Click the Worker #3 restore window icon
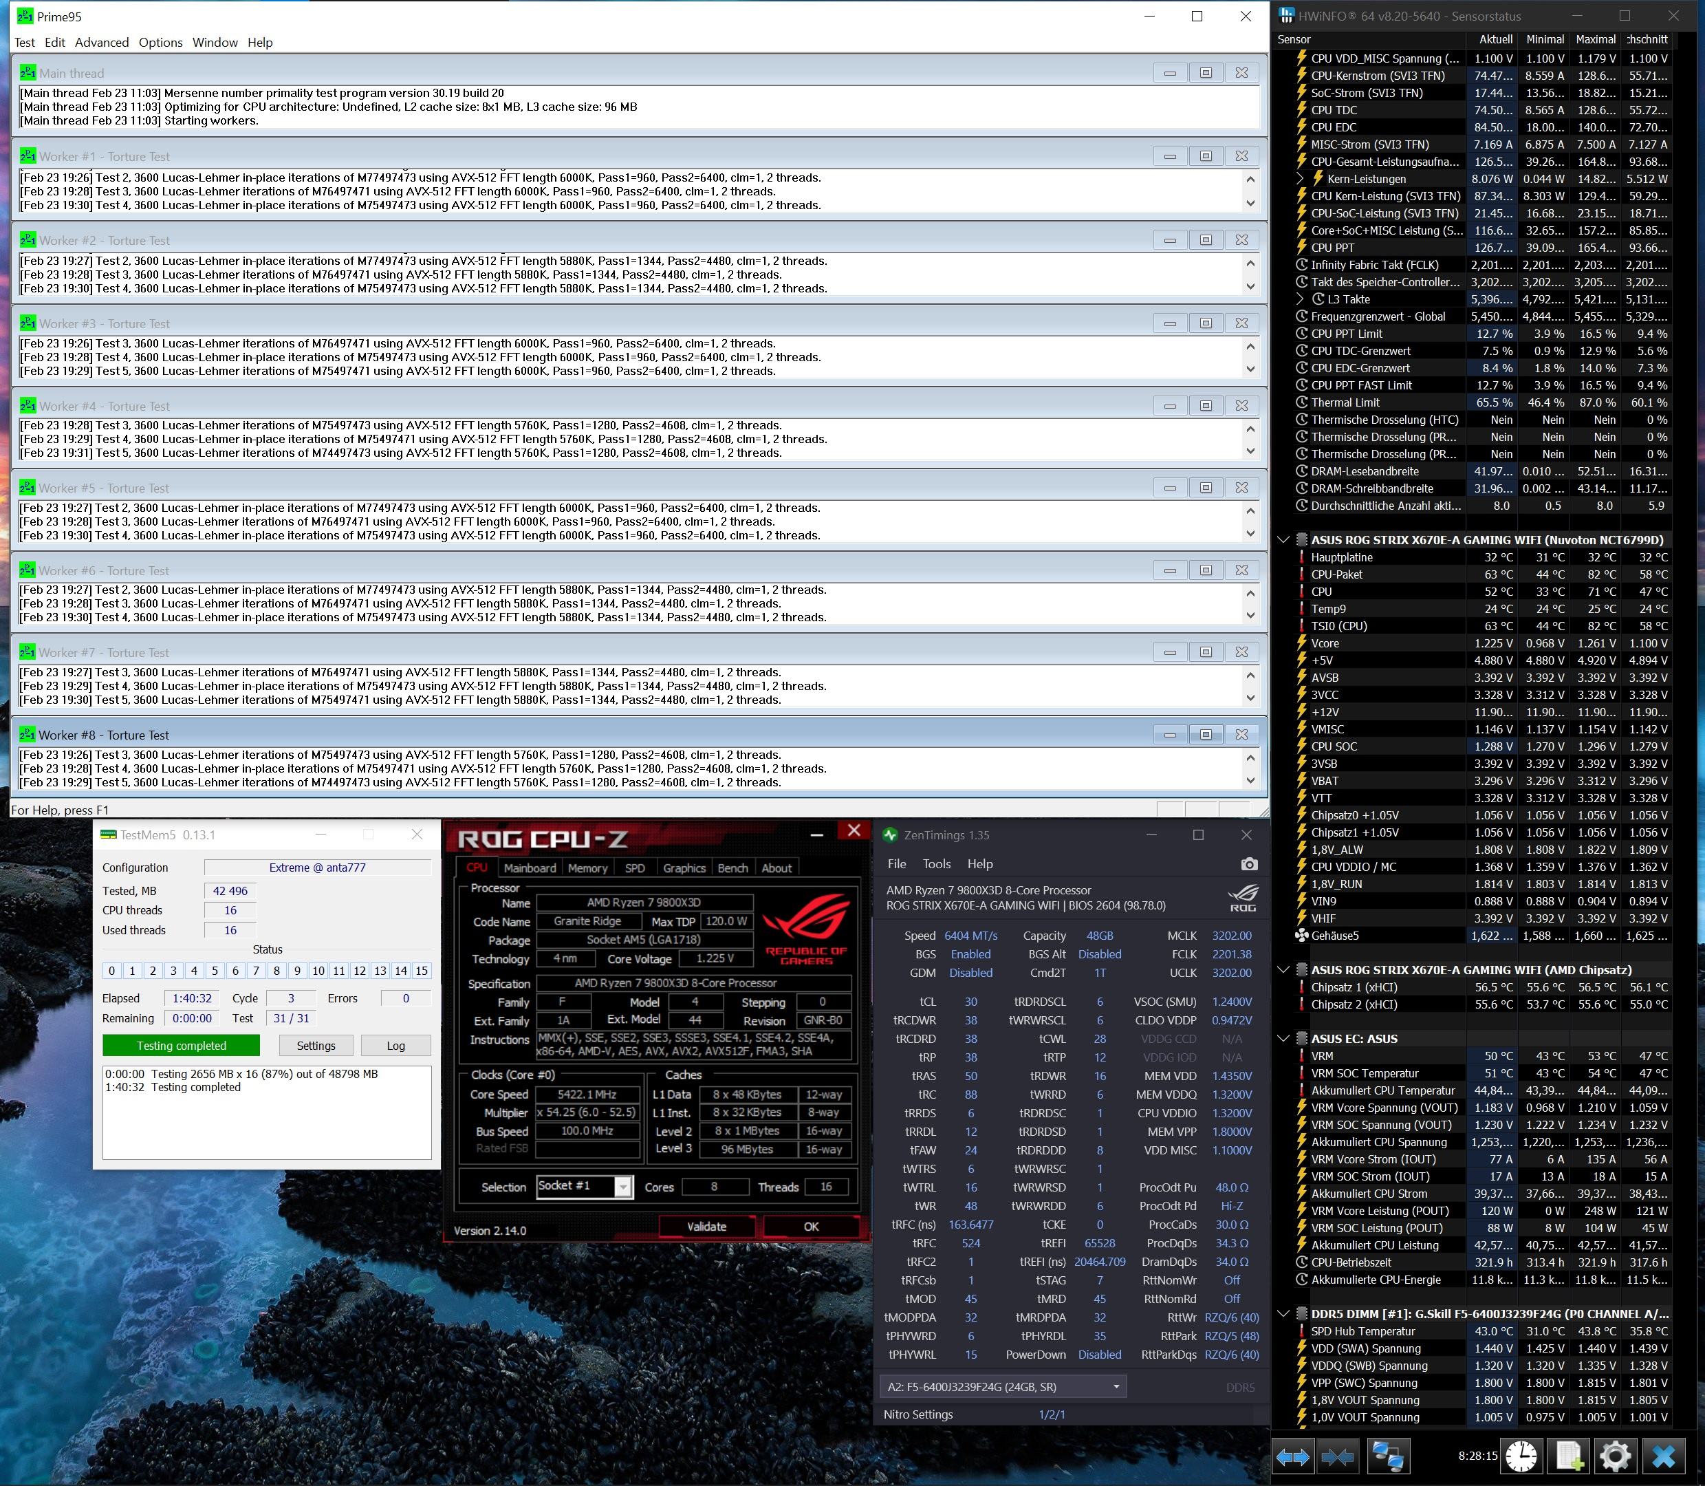 click(x=1205, y=323)
